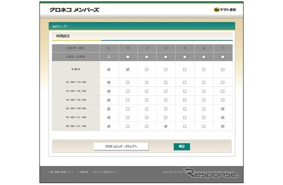Check 14:00~16:00 checkbox for 木 (Thursday)
Image resolution: width=283 pixels, height=185 pixels.
pyautogui.click(x=185, y=91)
